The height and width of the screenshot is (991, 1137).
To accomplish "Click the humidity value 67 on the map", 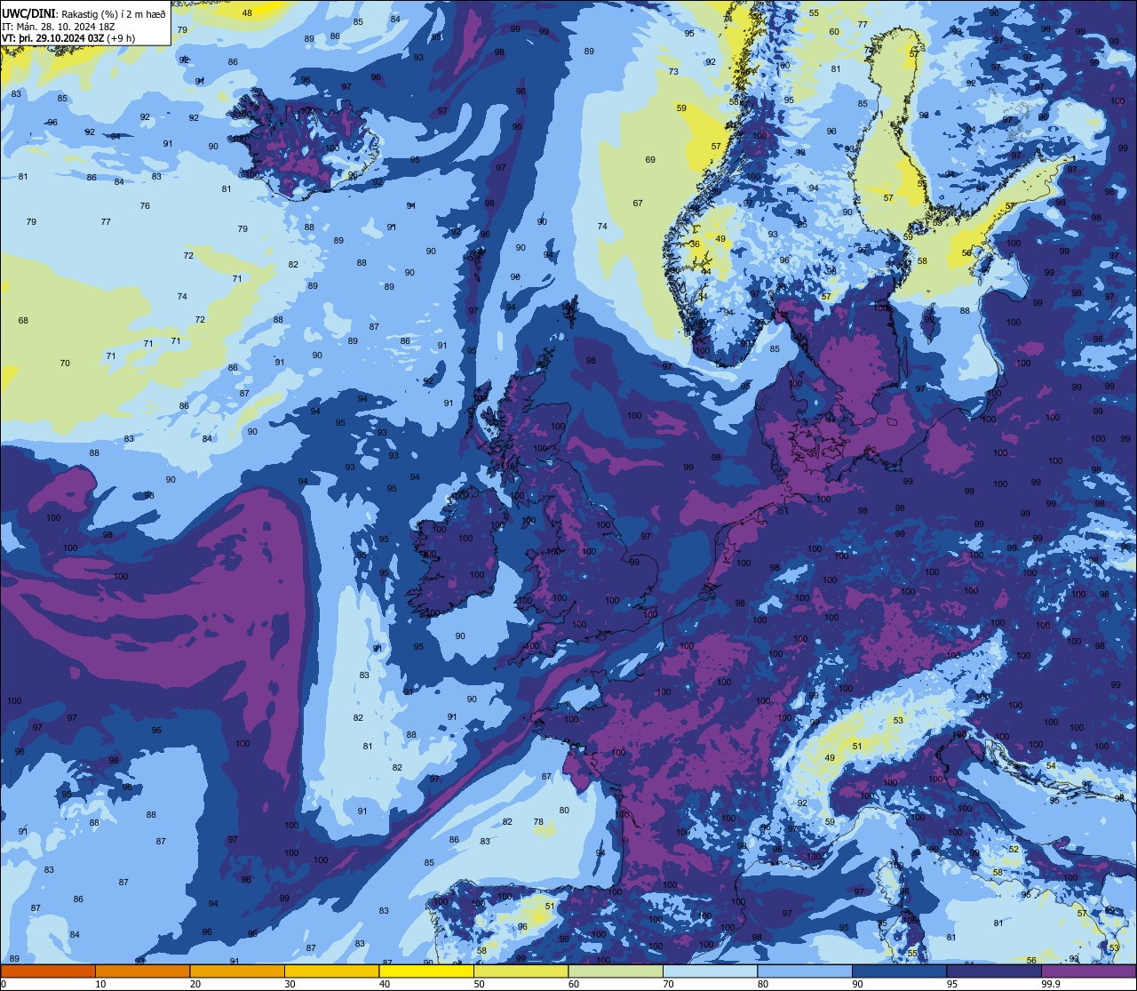I will click(x=638, y=204).
